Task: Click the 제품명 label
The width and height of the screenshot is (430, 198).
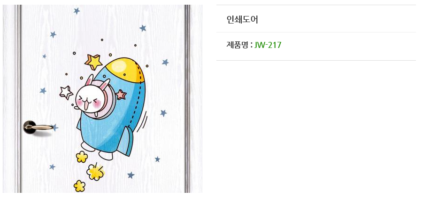Action: (238, 45)
